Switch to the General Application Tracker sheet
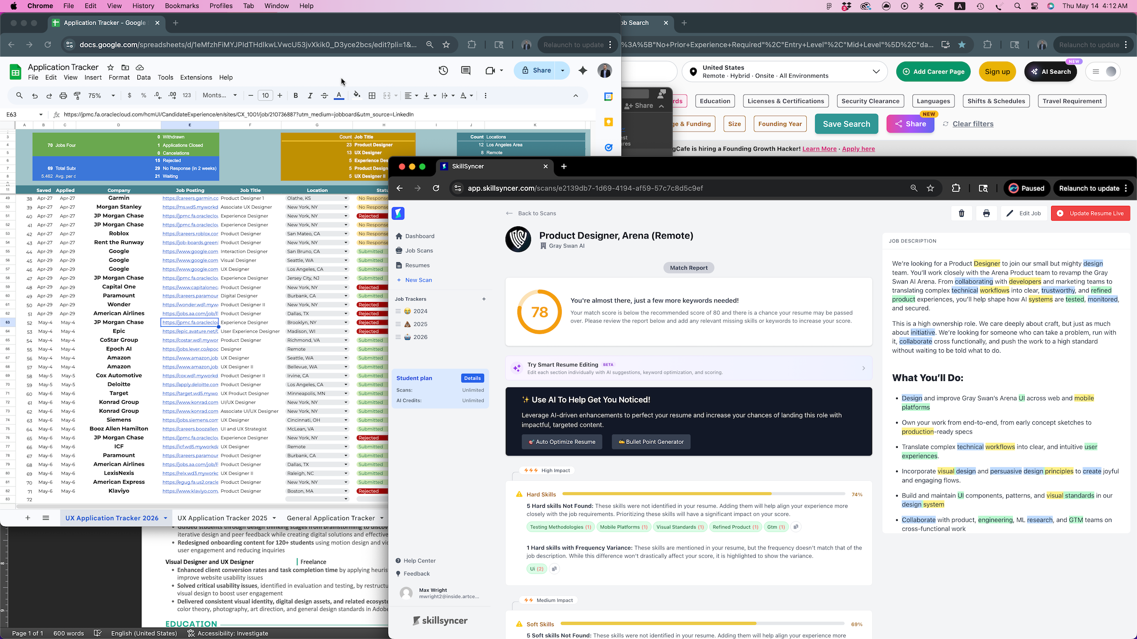 pyautogui.click(x=331, y=518)
